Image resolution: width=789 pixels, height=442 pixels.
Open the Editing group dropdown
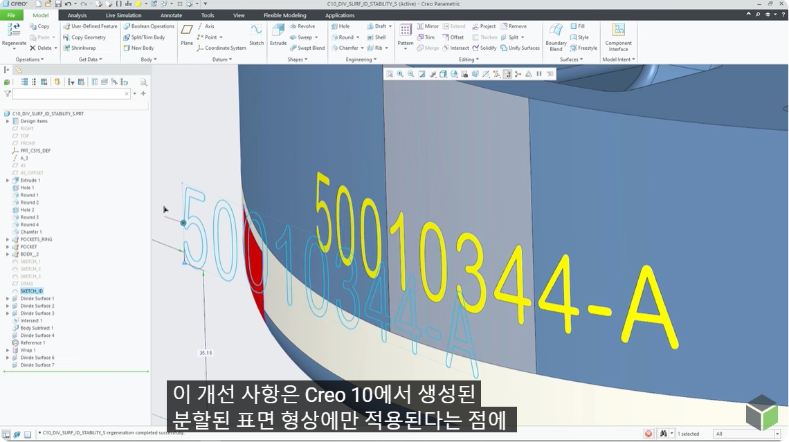pyautogui.click(x=469, y=59)
